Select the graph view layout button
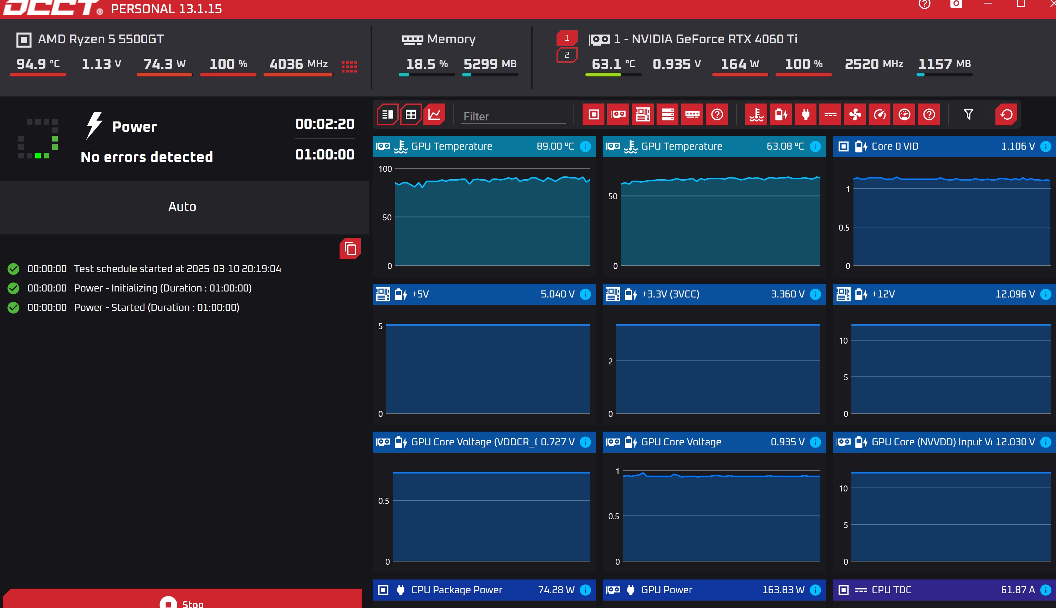1056x608 pixels. pos(434,114)
